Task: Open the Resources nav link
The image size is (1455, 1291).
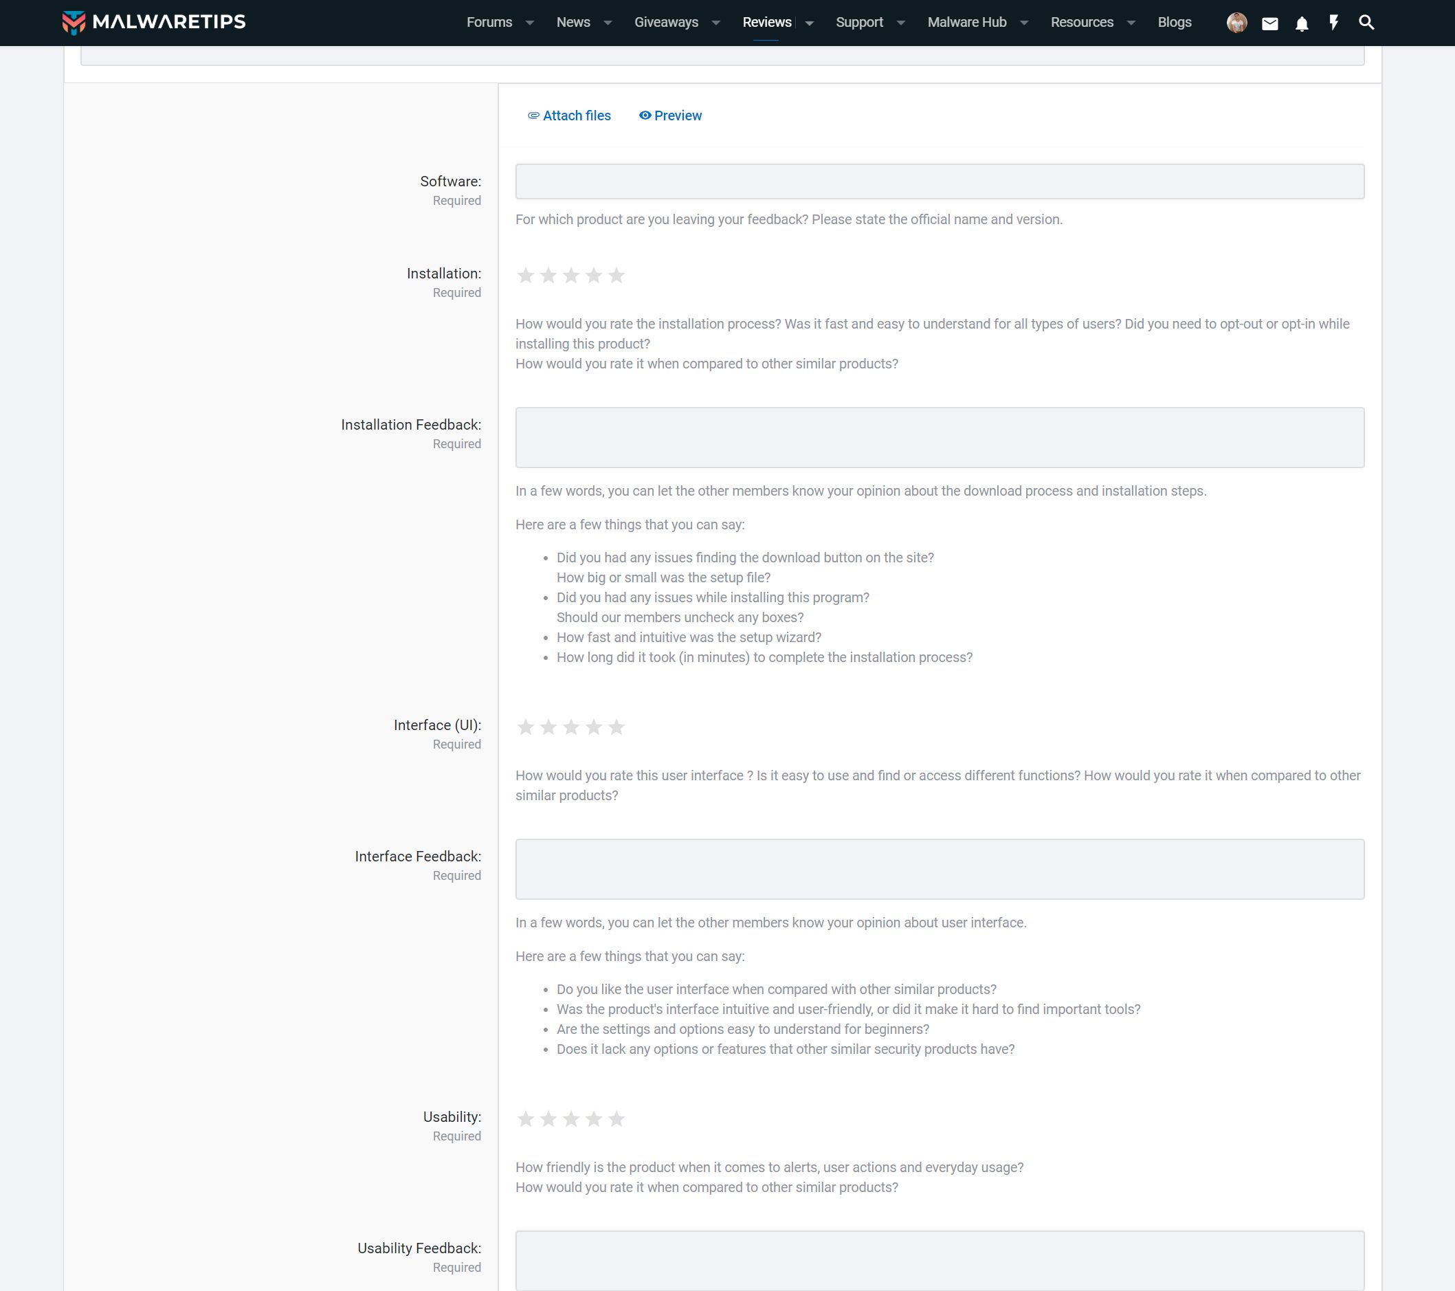Action: tap(1081, 22)
